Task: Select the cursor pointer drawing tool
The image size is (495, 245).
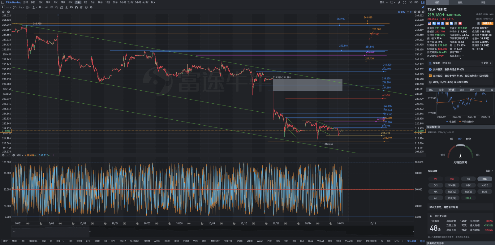Action: [x=3, y=7]
